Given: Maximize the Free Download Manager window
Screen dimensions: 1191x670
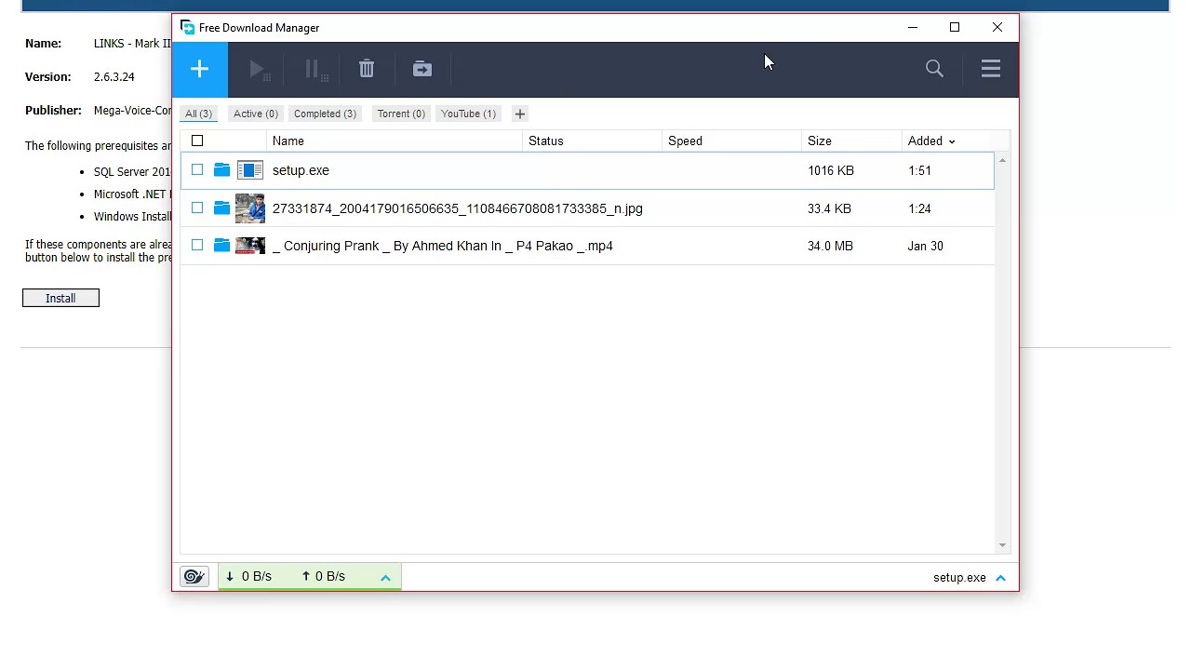Looking at the screenshot, I should (955, 27).
